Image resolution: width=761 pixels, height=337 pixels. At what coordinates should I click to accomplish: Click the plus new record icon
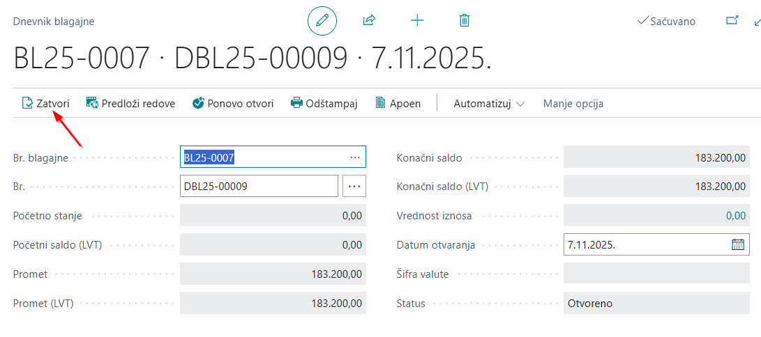417,20
